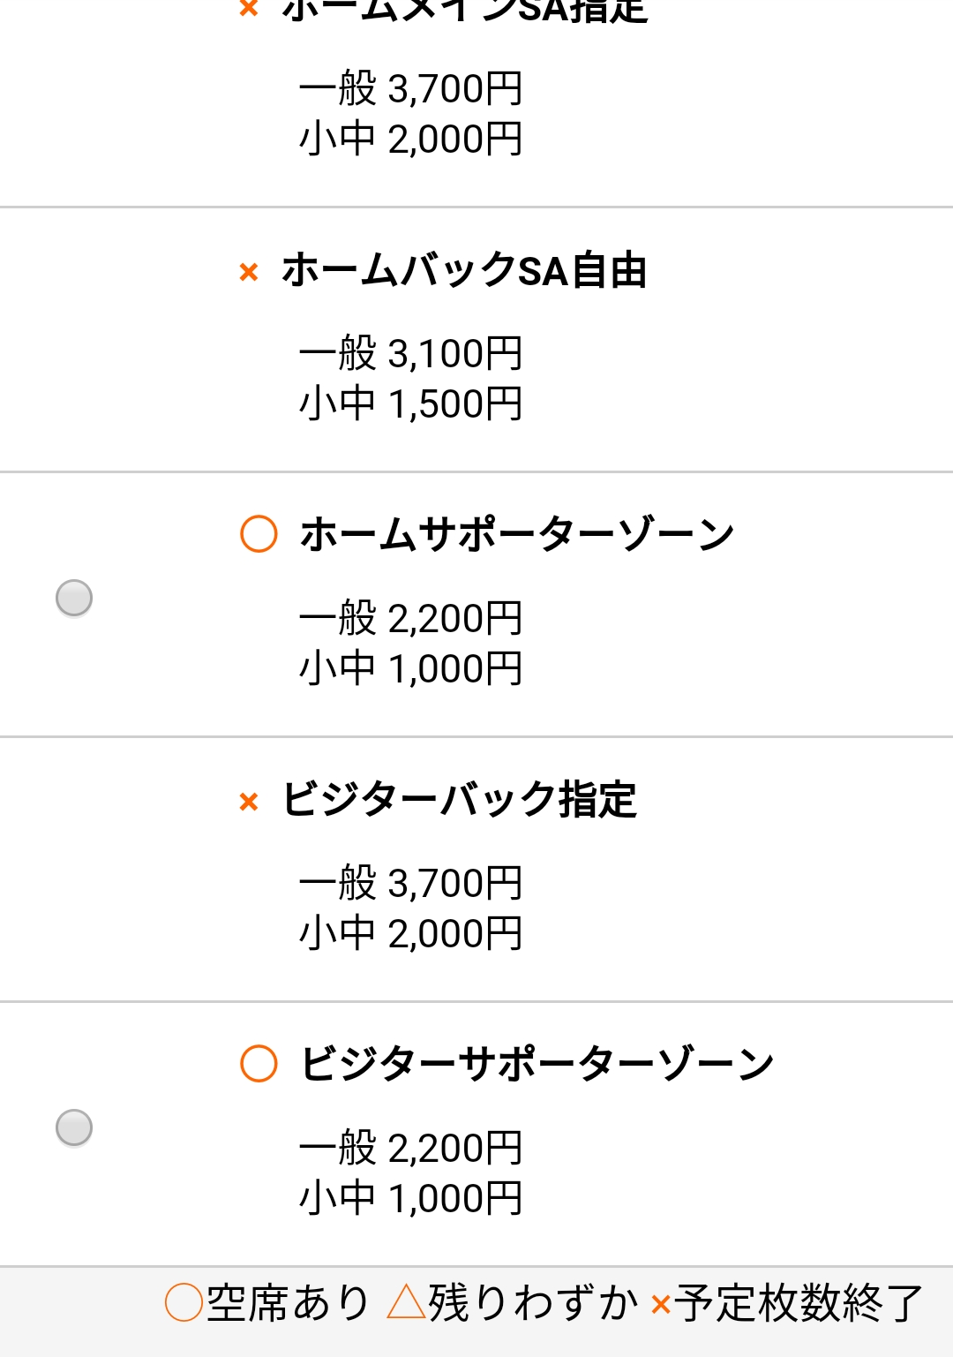Tap the ビジターサポーターゾーン seat title

point(537,1064)
